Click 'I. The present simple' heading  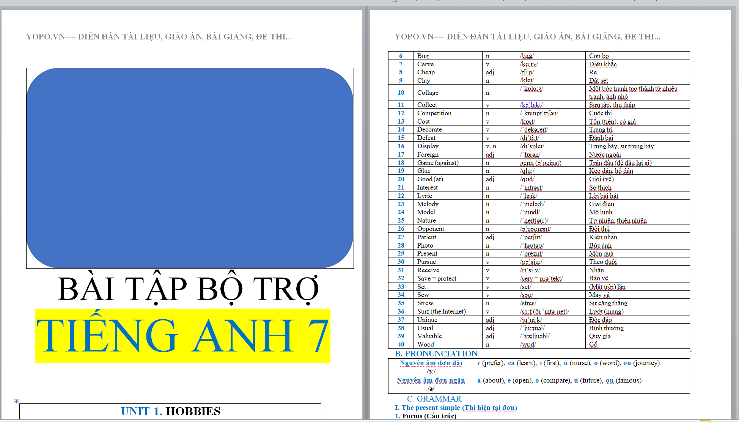tap(456, 408)
